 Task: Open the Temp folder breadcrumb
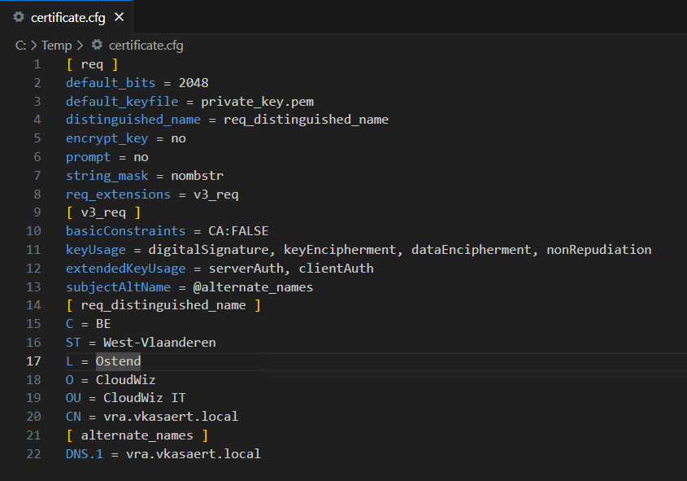pyautogui.click(x=57, y=46)
